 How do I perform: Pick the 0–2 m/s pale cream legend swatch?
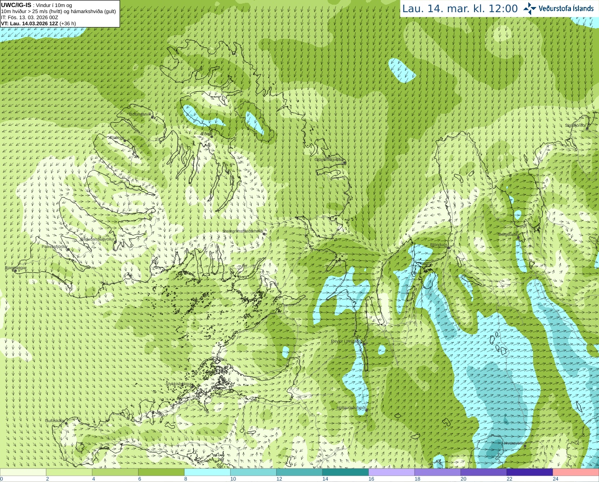click(23, 472)
